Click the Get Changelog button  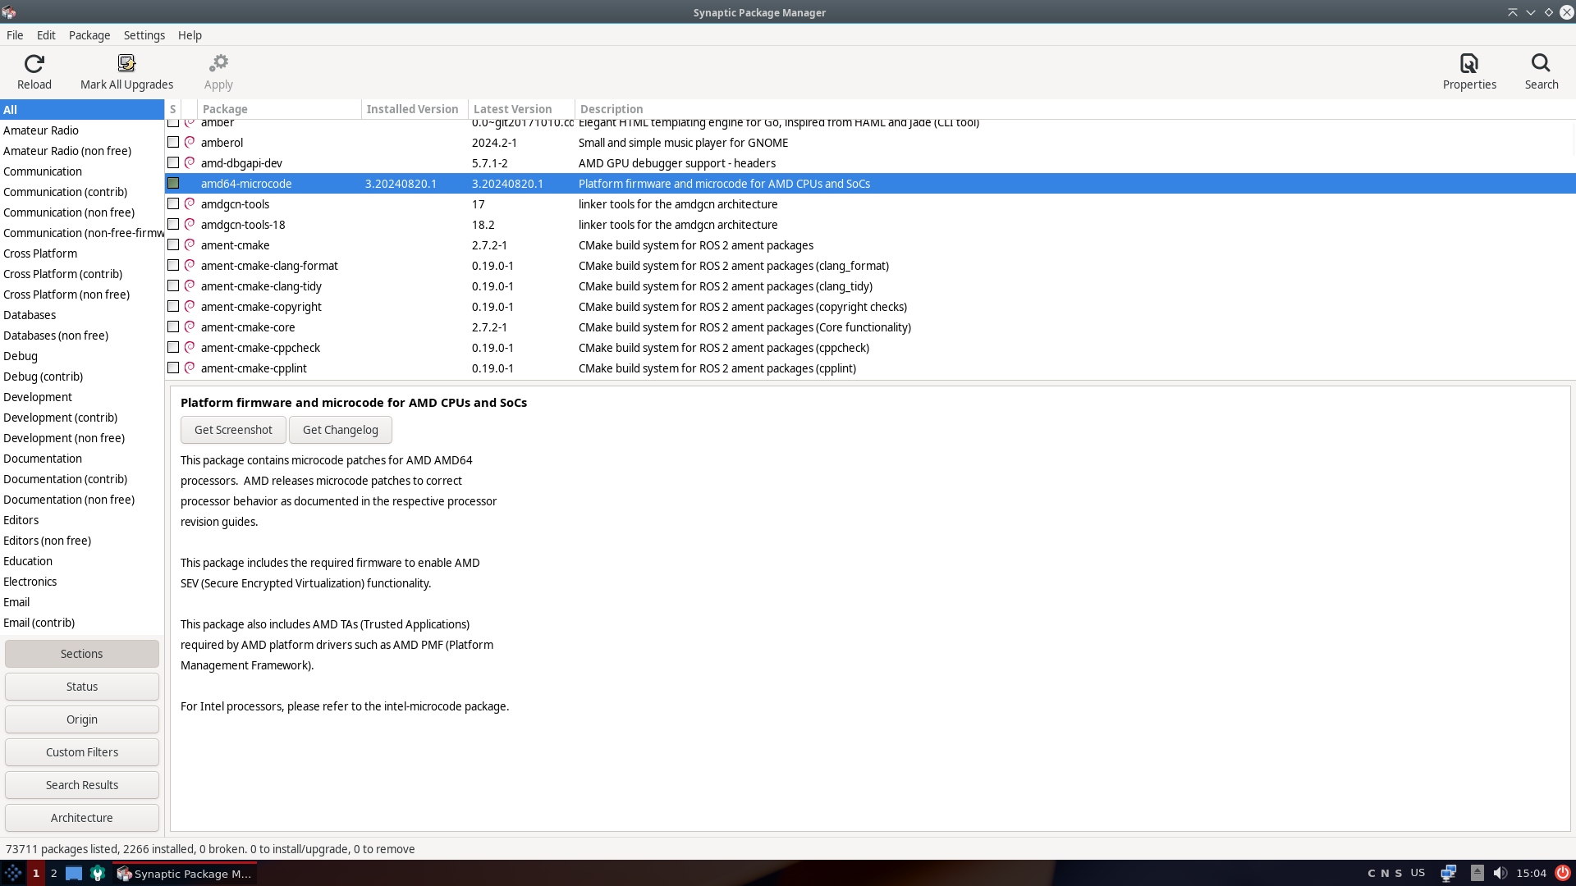coord(341,430)
